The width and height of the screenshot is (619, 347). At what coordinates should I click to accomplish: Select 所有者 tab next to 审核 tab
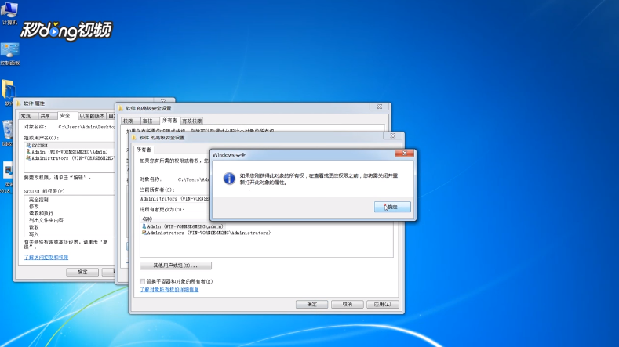click(169, 121)
